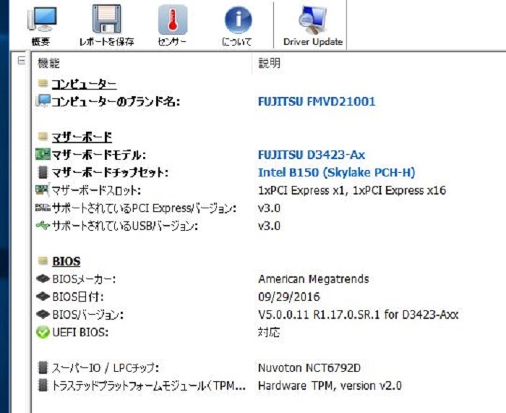506x413 pixels.
Task: Select the マザーボードモデル row label
Action: coord(99,155)
